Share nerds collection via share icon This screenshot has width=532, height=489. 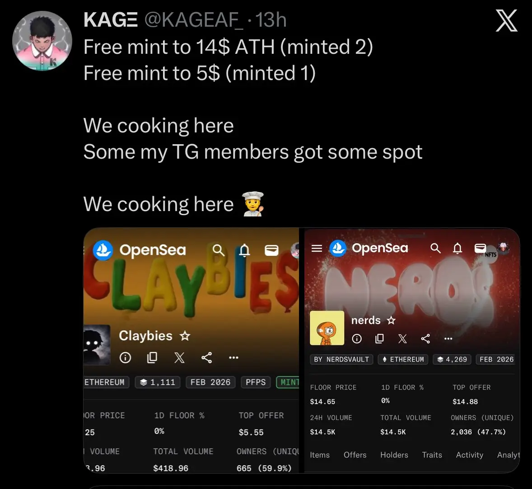coord(425,339)
